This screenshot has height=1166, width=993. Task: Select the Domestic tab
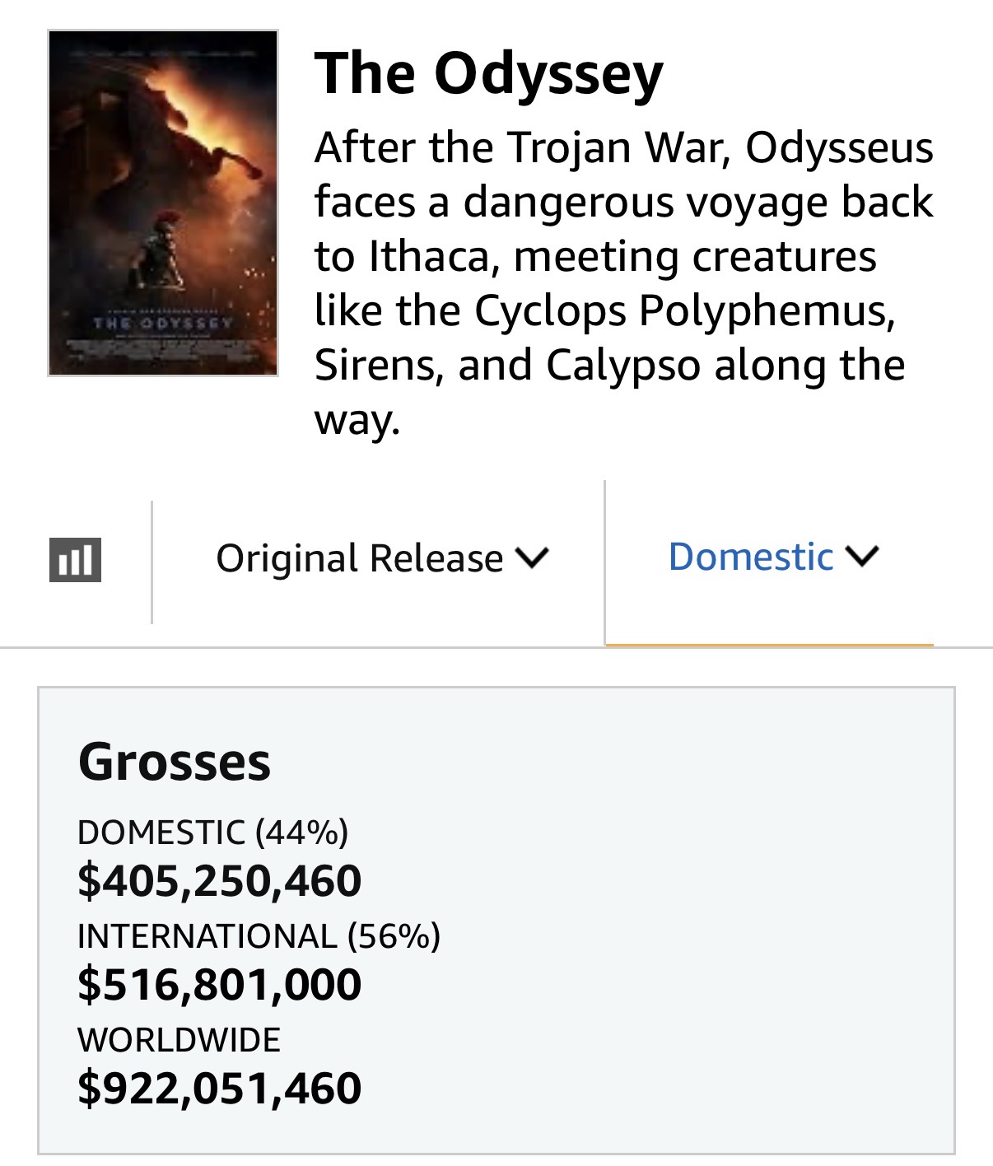pyautogui.click(x=770, y=563)
